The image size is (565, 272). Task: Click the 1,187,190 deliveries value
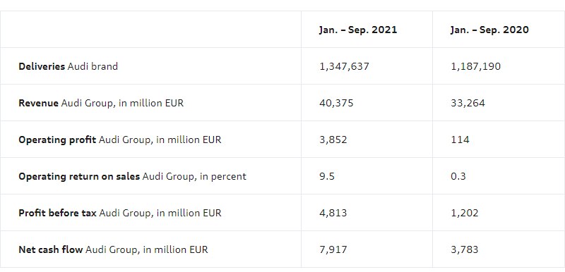[475, 66]
